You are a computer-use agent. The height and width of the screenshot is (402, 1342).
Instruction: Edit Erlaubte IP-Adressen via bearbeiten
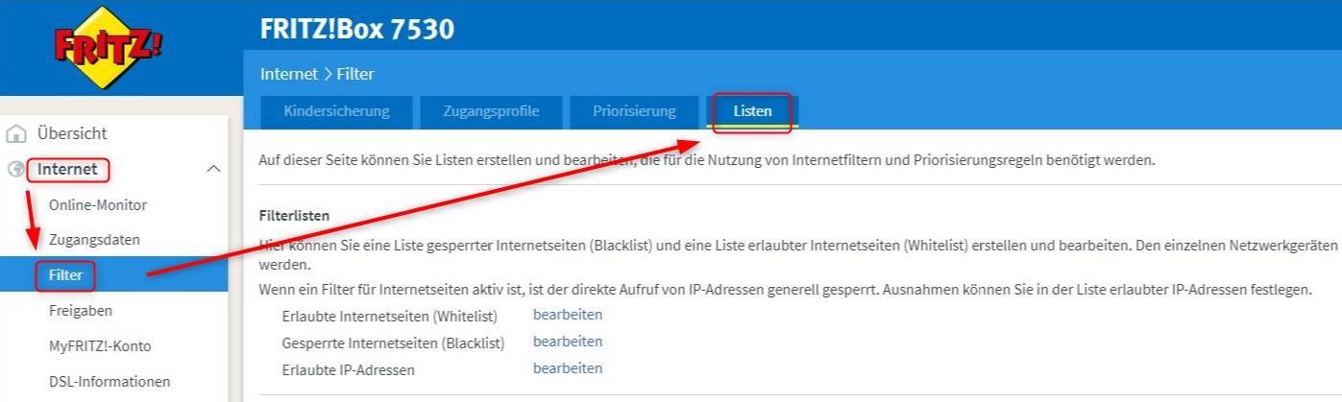click(x=568, y=368)
